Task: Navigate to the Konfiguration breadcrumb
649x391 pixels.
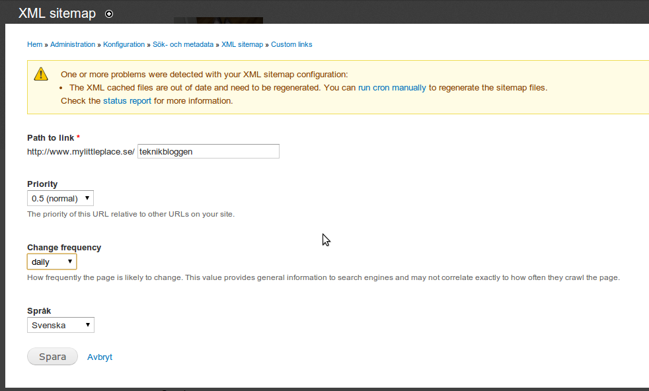Action: (124, 44)
